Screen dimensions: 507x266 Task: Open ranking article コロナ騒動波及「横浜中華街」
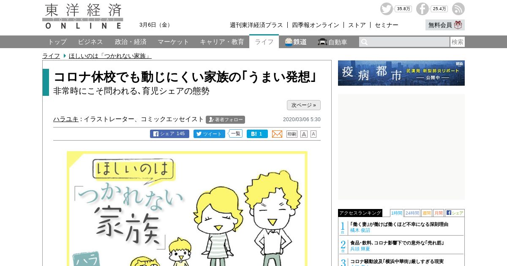[x=397, y=261]
